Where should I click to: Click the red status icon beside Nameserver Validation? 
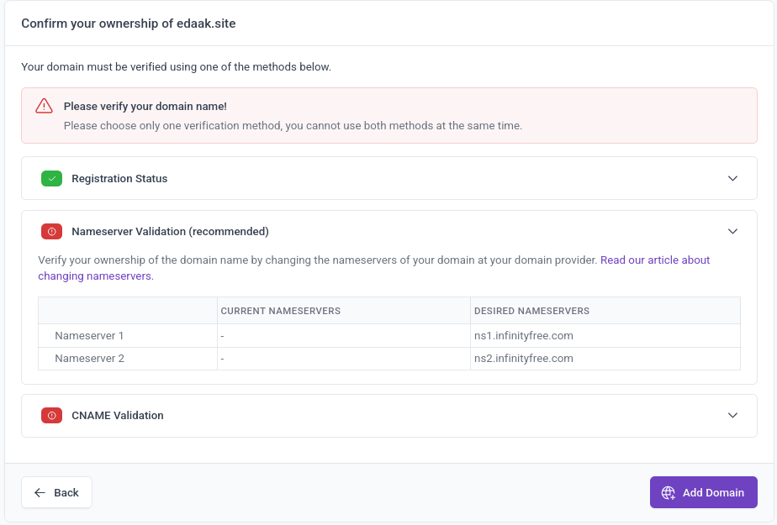click(51, 232)
